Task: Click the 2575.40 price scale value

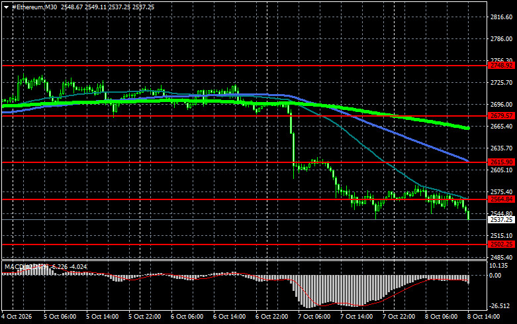Action: pos(502,191)
